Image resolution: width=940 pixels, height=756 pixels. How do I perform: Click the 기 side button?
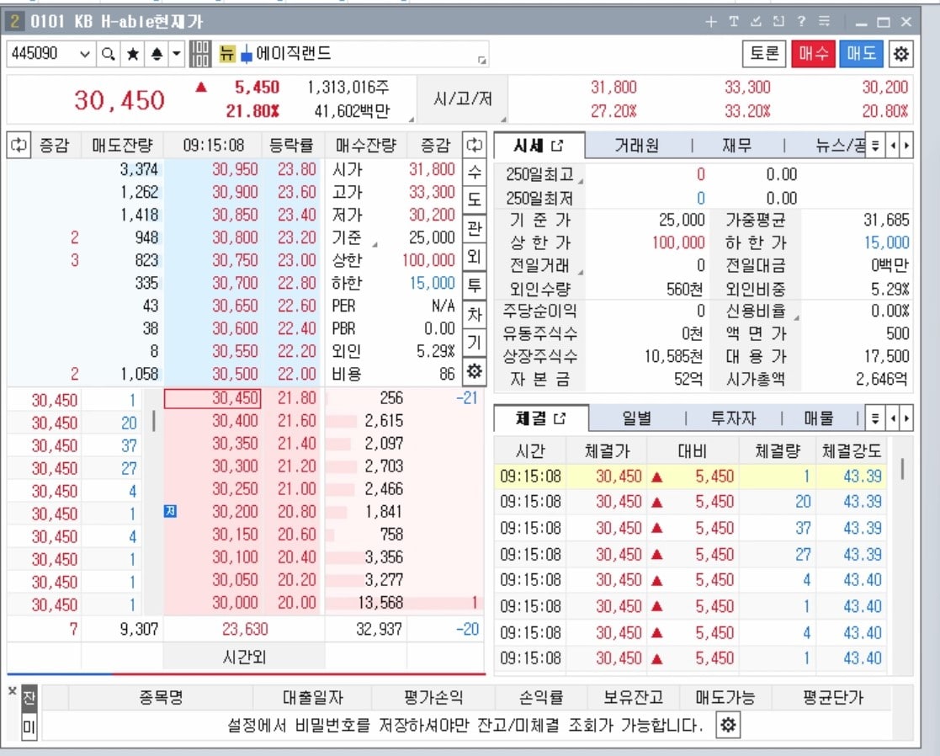point(474,343)
